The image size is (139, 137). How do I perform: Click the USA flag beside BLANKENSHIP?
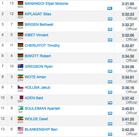click(x=21, y=129)
